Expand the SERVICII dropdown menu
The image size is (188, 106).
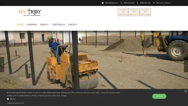(x=45, y=25)
